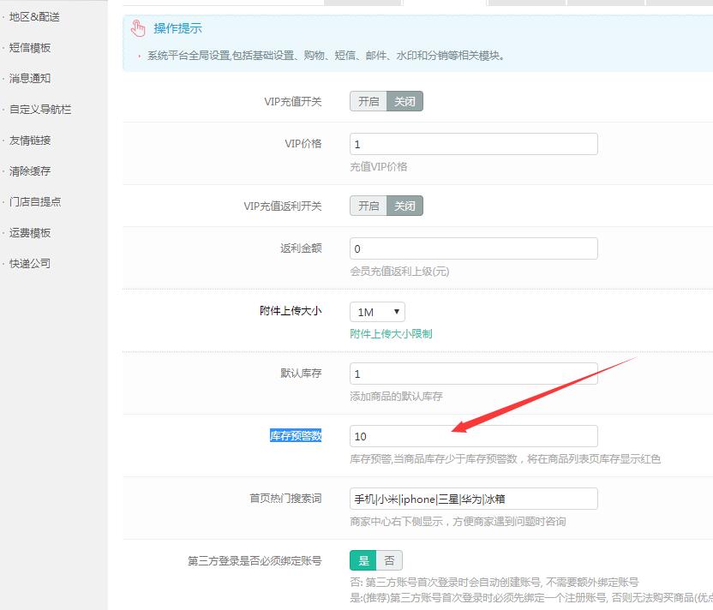Set VIP充值返利开关 to 关闭
Image resolution: width=713 pixels, height=610 pixels.
pos(404,206)
